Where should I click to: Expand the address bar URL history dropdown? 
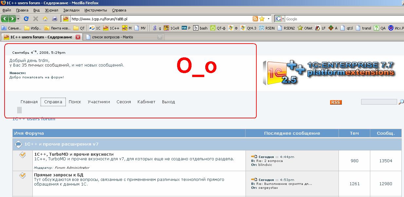pyautogui.click(x=269, y=19)
